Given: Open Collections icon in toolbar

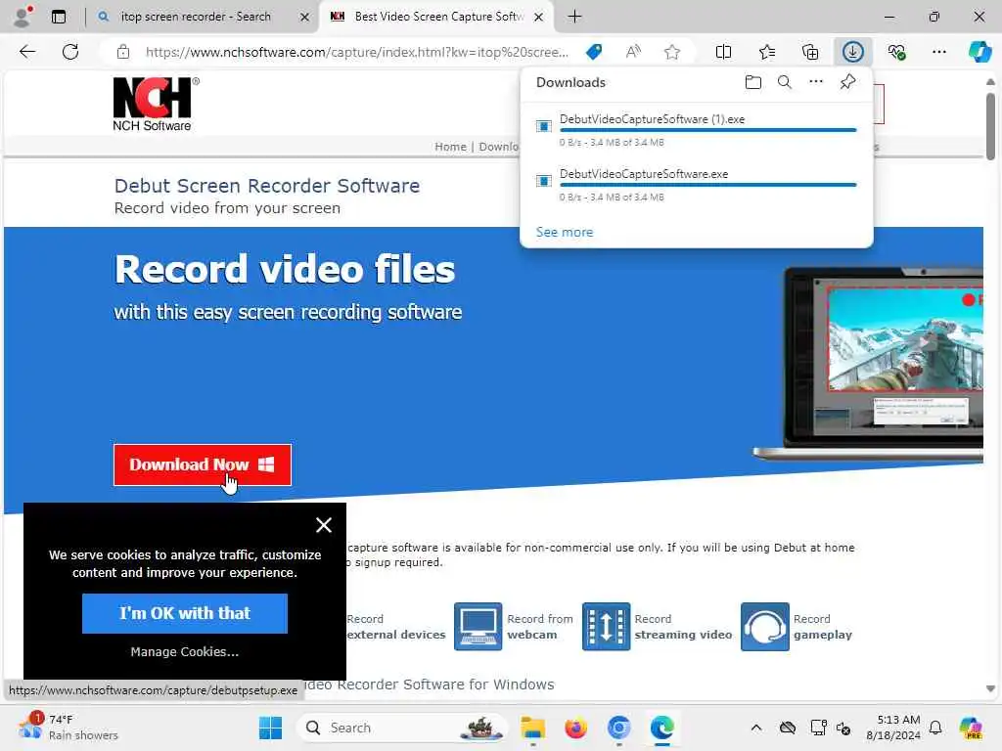Looking at the screenshot, I should point(809,52).
